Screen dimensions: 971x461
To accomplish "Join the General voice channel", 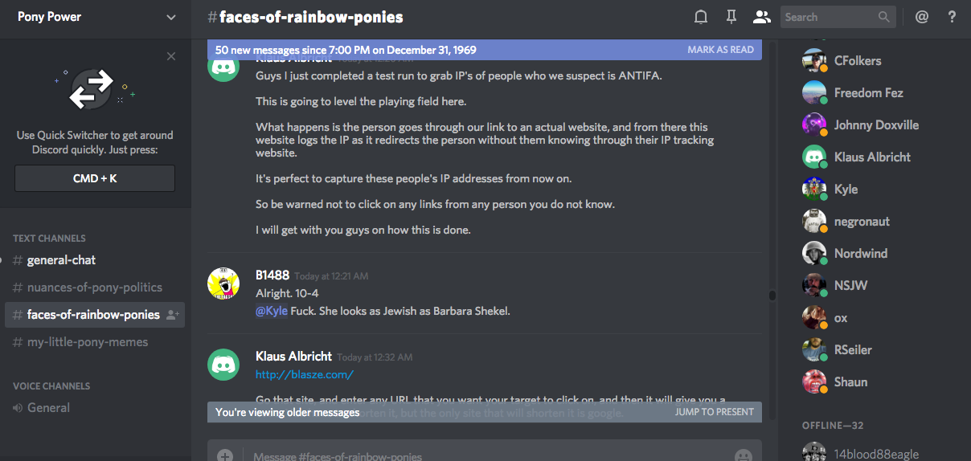I will pos(48,408).
